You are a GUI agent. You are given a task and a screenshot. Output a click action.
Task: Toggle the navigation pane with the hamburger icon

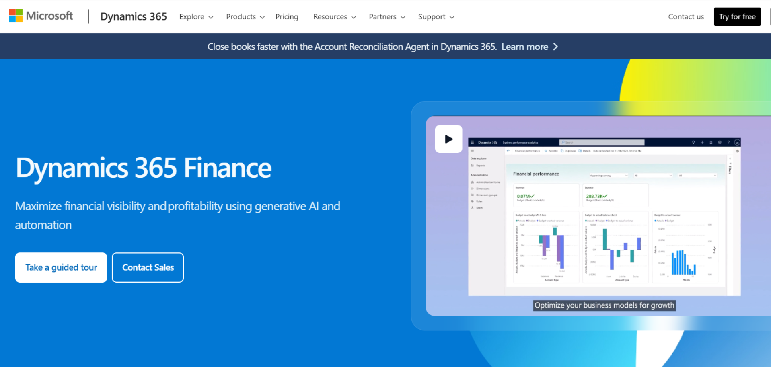pyautogui.click(x=472, y=151)
